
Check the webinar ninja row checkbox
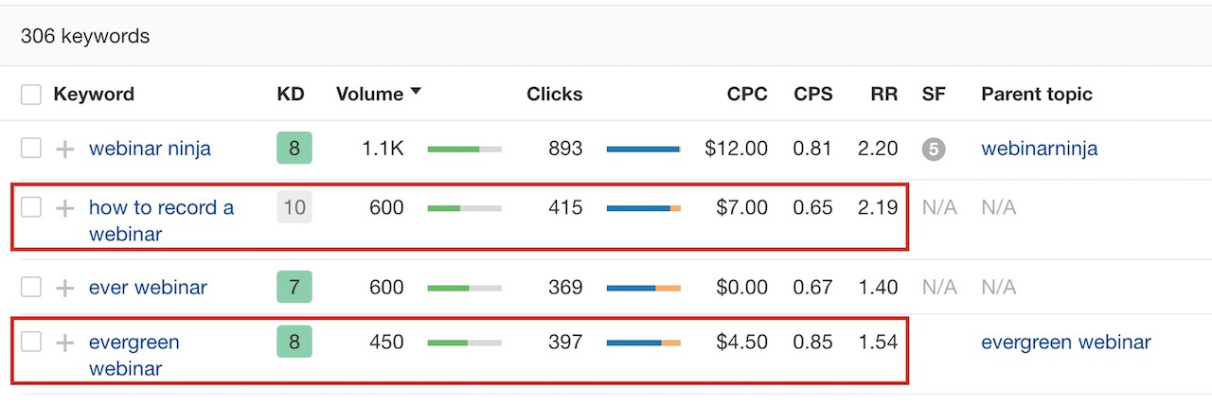pyautogui.click(x=31, y=148)
